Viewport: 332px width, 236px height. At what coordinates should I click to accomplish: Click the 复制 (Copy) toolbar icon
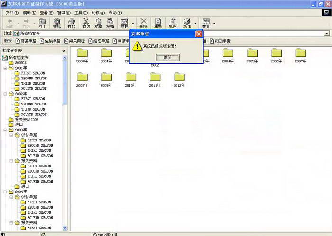click(98, 23)
